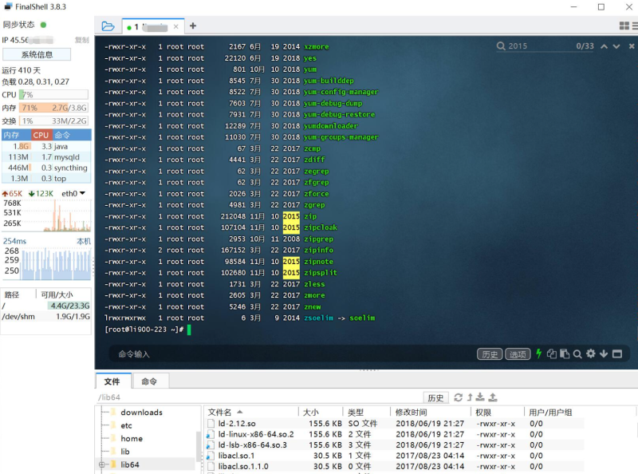Screen dimensions: 638x474
Task: Go to next search match arrow
Action: coord(616,46)
